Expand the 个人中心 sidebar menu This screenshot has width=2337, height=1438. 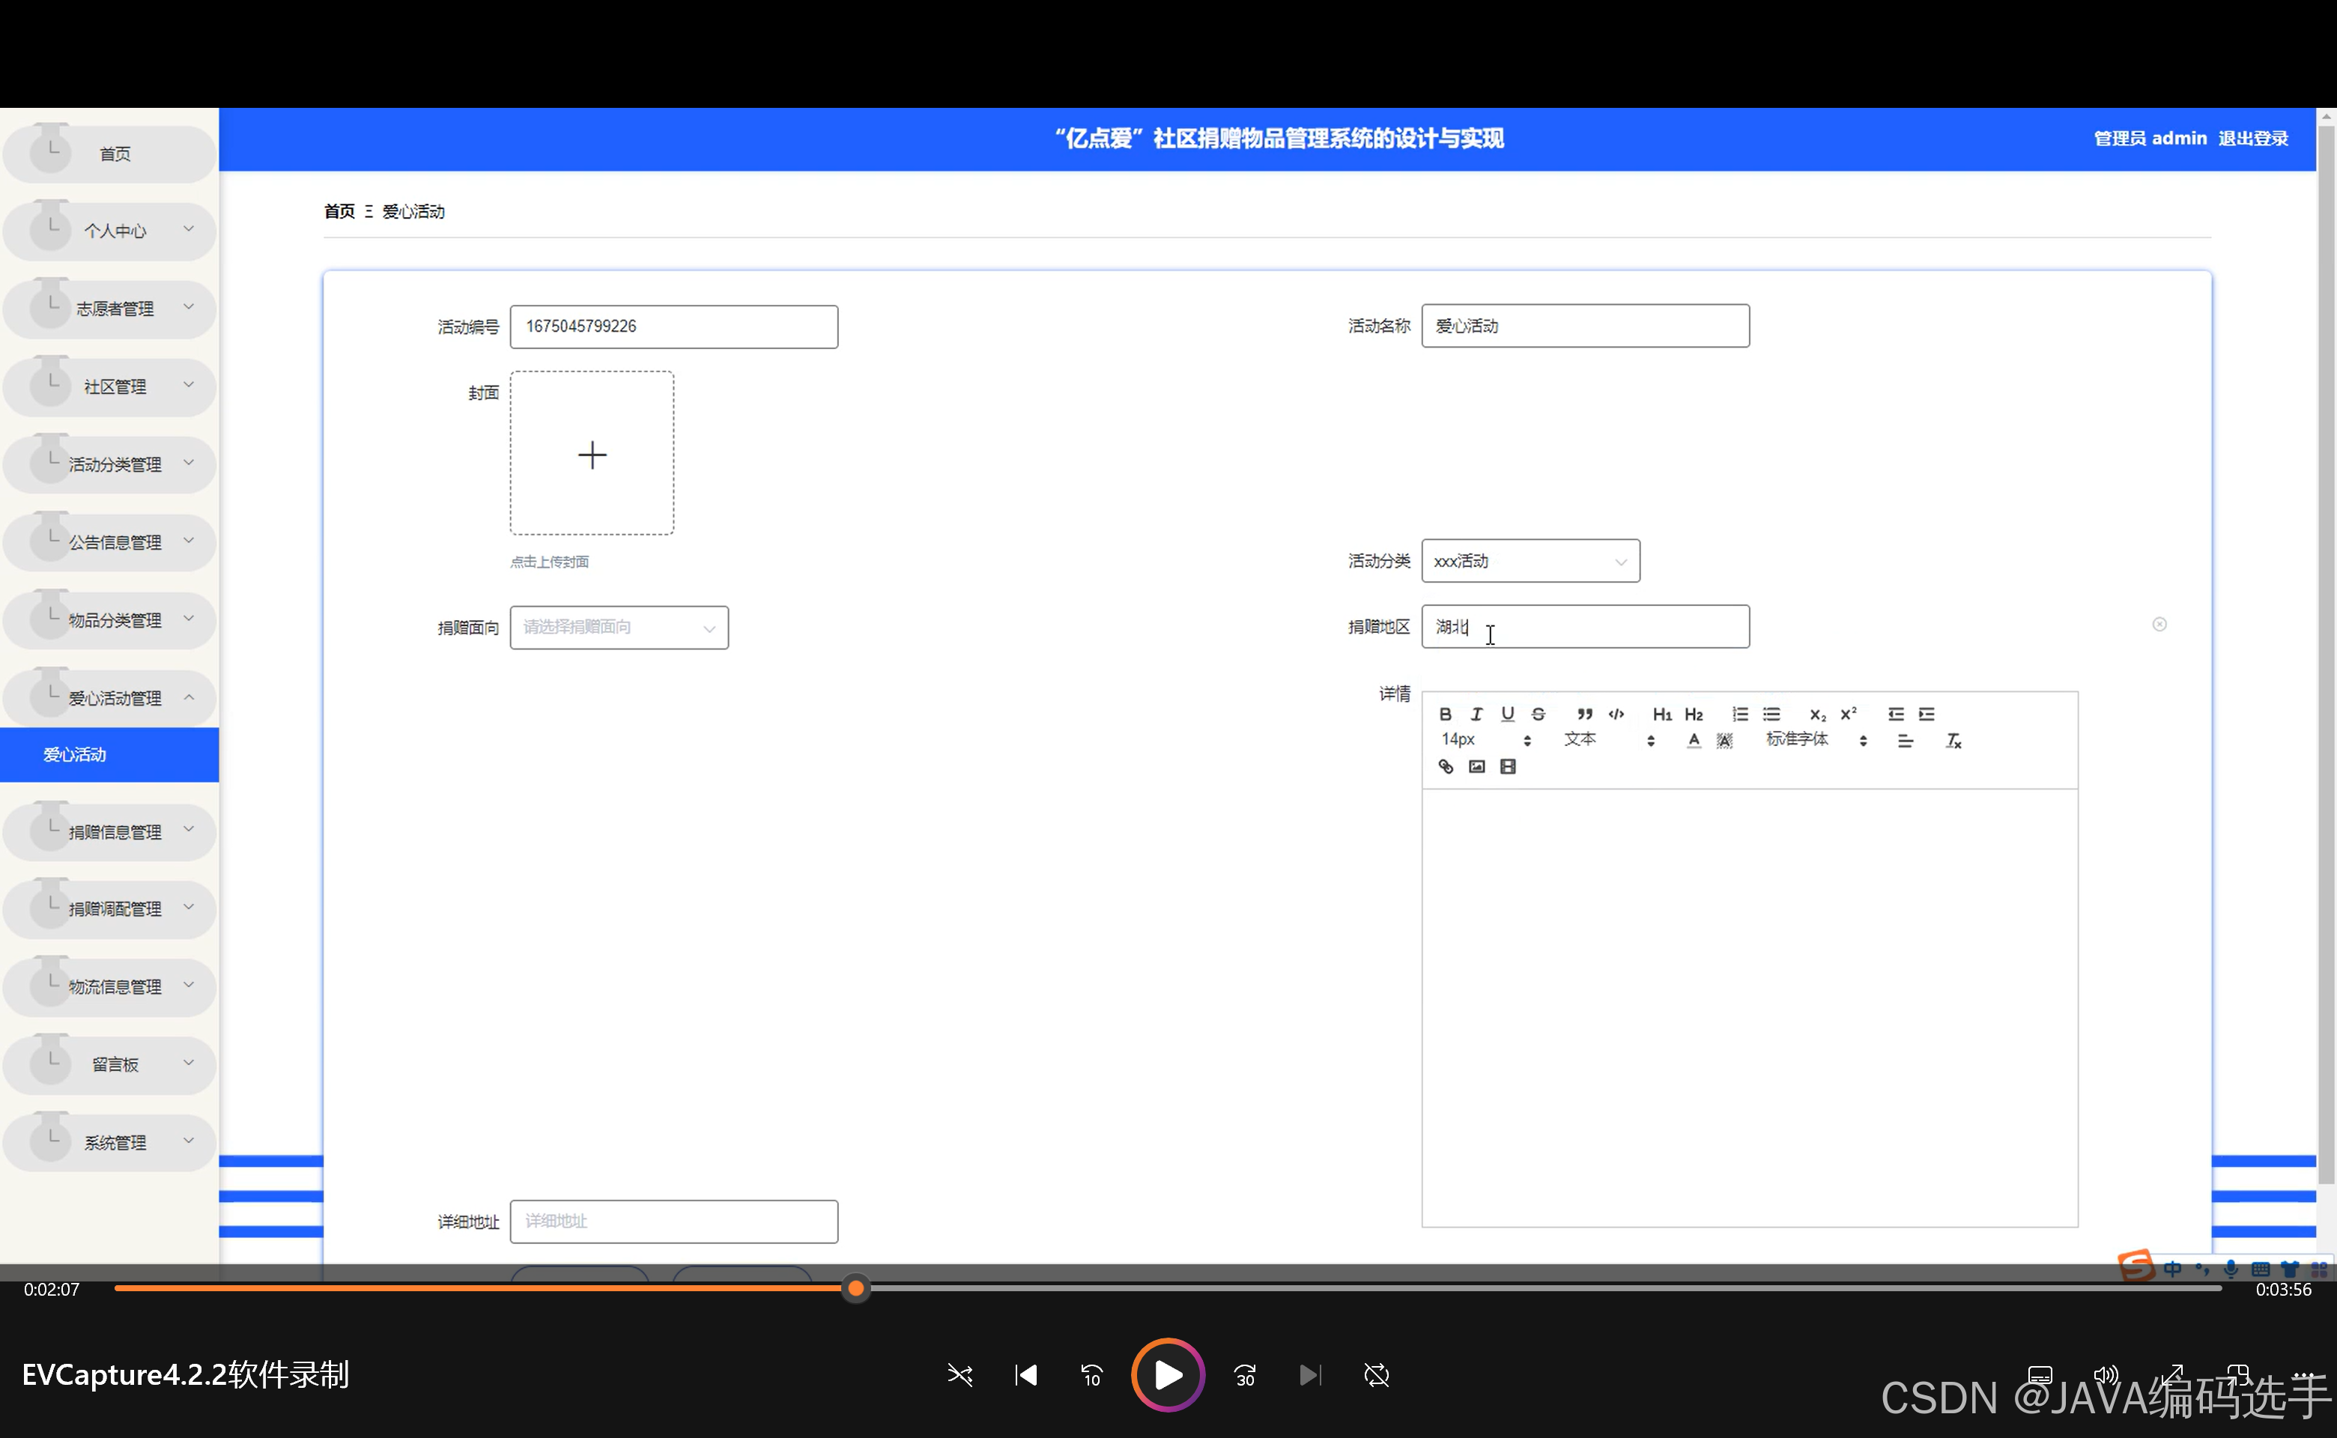(x=109, y=230)
